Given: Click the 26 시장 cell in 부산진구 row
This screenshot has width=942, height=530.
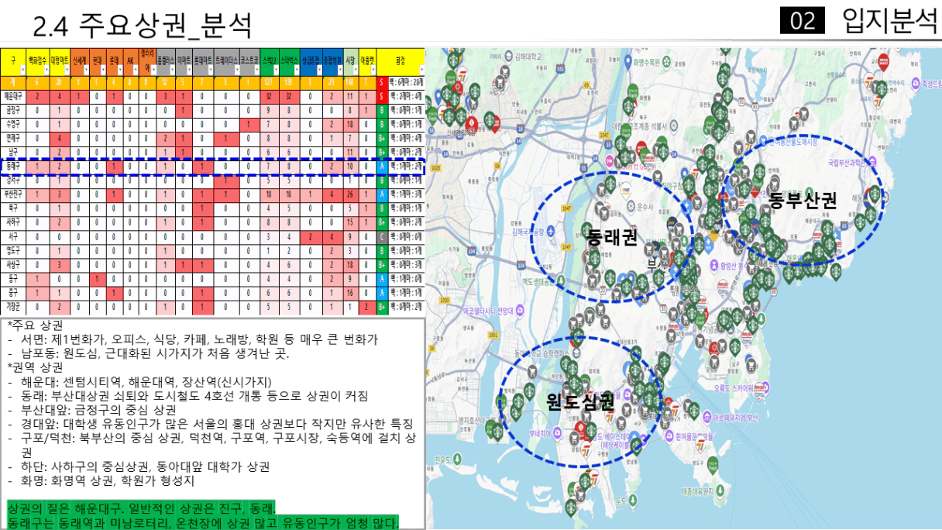Looking at the screenshot, I should 349,194.
